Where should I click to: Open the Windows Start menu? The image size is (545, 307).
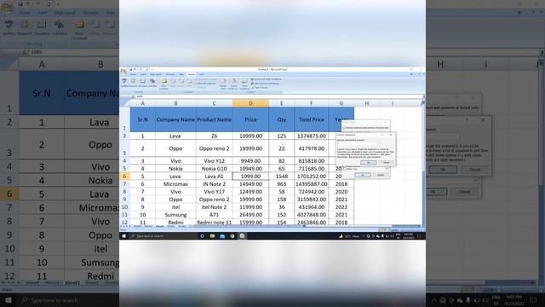123,236
